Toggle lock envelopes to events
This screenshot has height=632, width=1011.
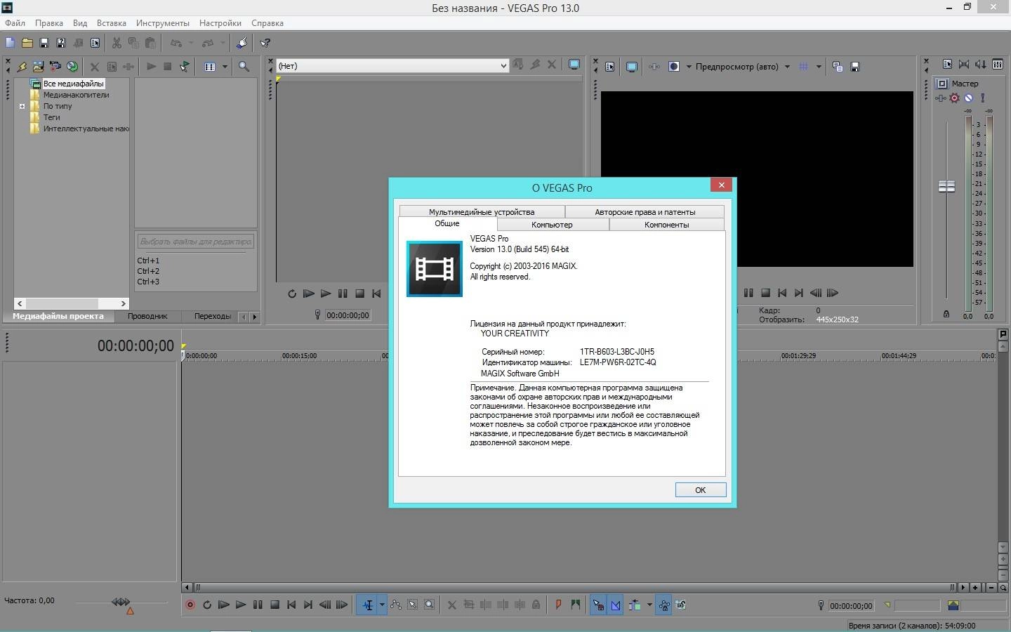[663, 605]
